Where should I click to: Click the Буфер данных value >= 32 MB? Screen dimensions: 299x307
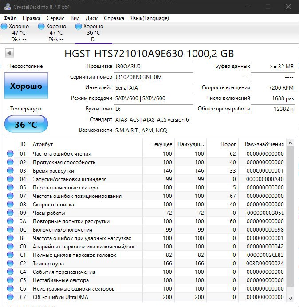272,67
